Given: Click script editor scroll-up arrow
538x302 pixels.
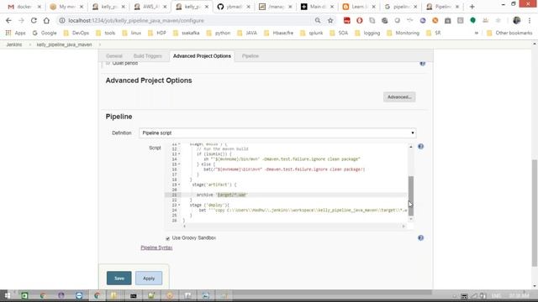Looking at the screenshot, I should click(411, 147).
